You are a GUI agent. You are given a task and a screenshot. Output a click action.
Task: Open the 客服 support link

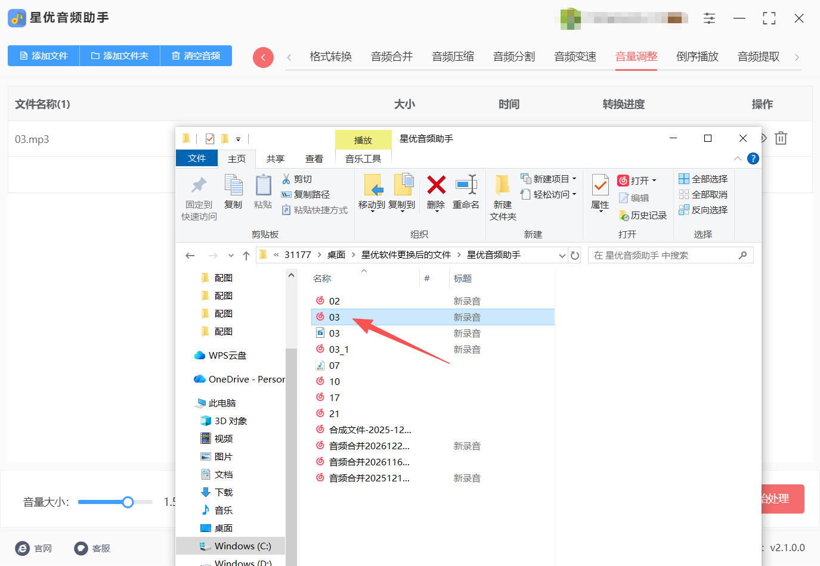click(x=92, y=549)
